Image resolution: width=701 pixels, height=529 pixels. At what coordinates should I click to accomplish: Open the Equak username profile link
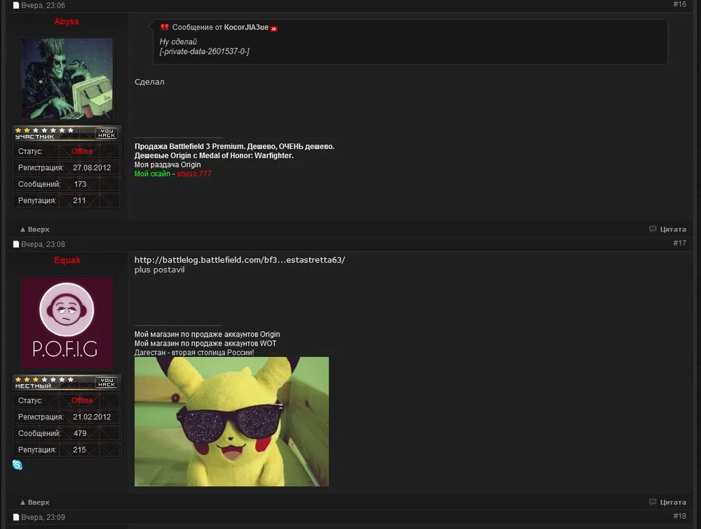click(x=67, y=260)
